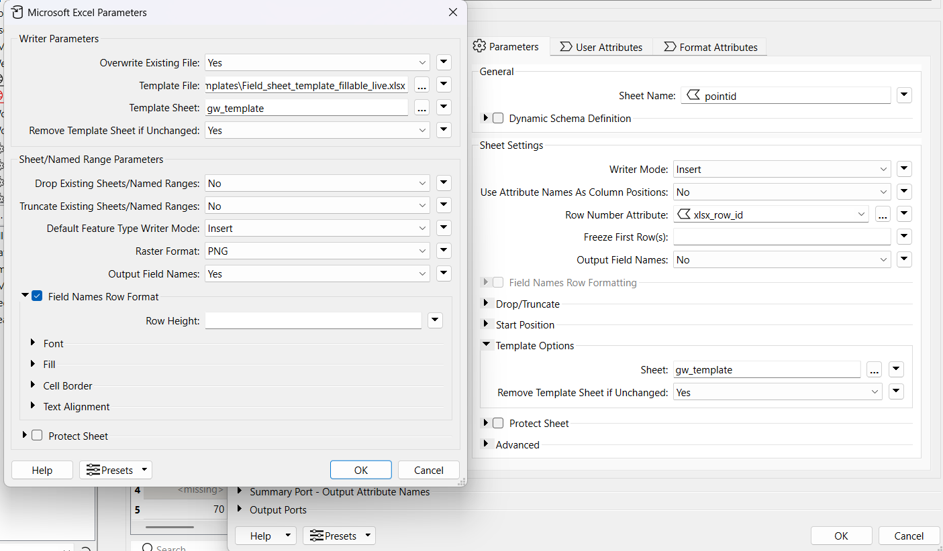Open options arrow for Row Number Attribute
This screenshot has height=551, width=943.
[904, 215]
